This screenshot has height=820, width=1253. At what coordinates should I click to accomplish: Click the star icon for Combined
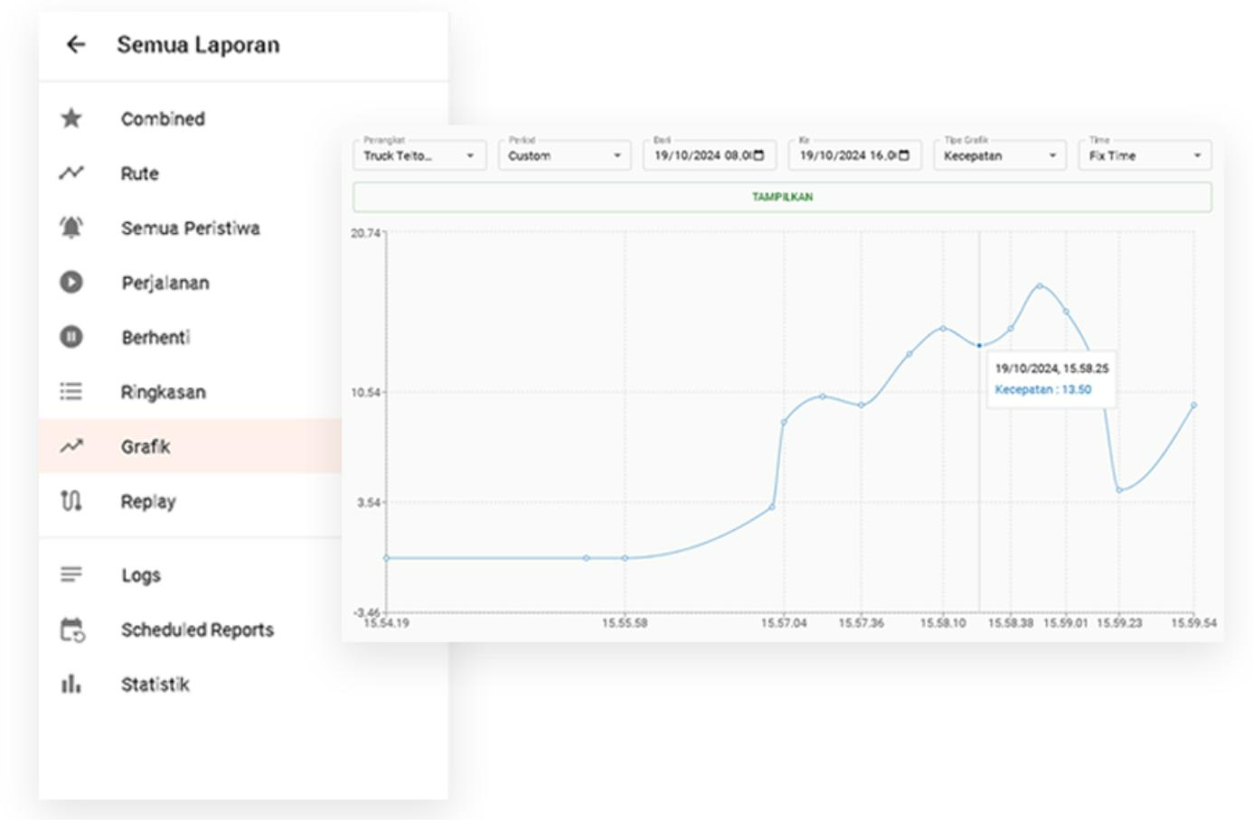click(x=71, y=118)
